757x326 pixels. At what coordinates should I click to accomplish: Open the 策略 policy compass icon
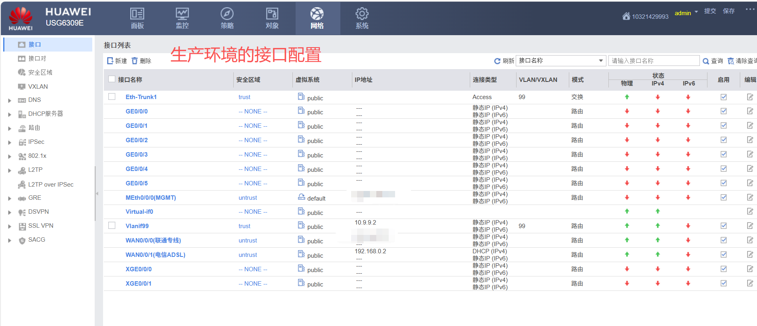pos(227,14)
